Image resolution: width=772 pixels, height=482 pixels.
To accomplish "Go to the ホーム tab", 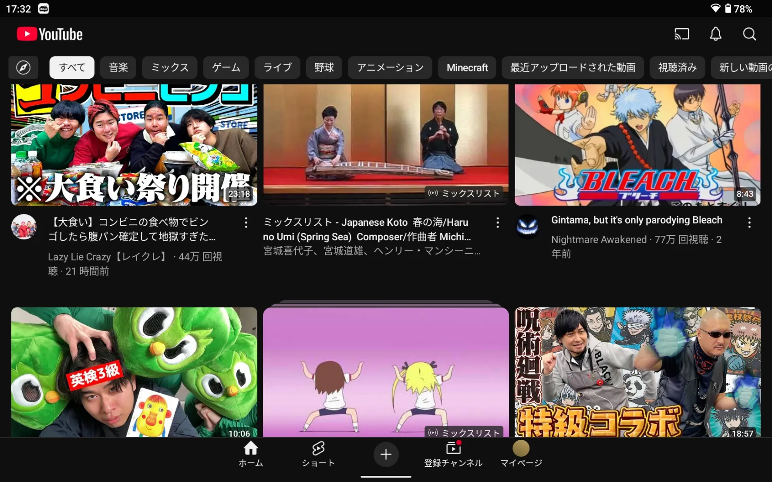I will pyautogui.click(x=251, y=454).
